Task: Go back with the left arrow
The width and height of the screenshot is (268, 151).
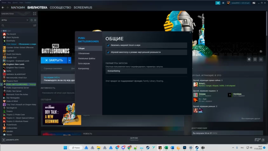Action: (3, 8)
